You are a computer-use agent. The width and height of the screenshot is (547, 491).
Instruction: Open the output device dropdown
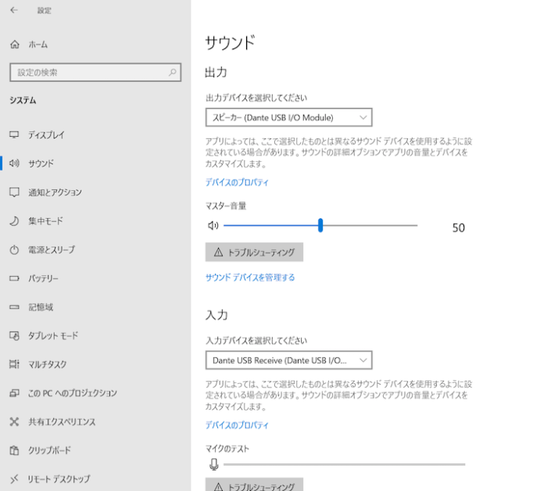coord(288,117)
